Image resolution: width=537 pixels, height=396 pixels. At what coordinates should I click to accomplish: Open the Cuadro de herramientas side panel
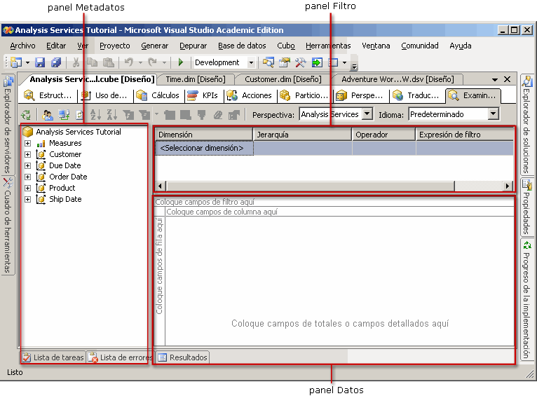tap(8, 226)
